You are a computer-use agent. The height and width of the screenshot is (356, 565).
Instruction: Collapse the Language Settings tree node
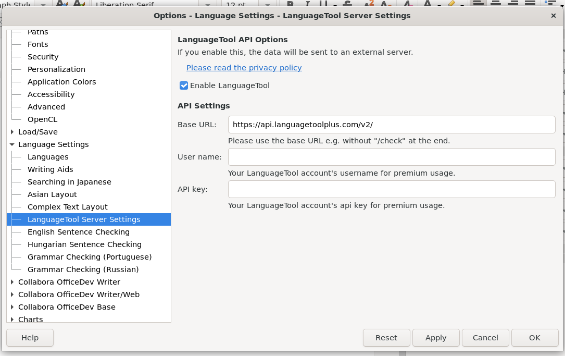[x=12, y=144]
